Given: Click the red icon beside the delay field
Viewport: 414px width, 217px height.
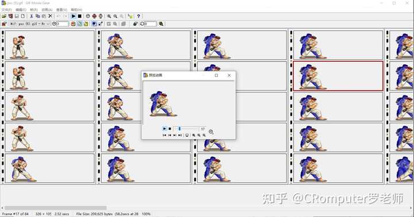Looking at the screenshot, I should [73, 24].
